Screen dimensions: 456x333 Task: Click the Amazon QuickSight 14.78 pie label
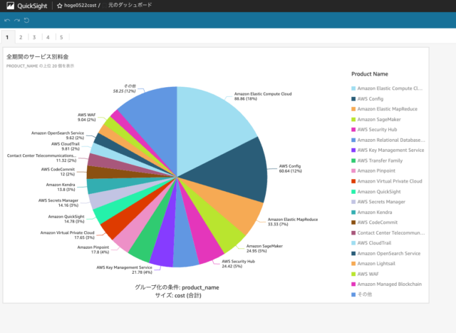[x=66, y=219]
